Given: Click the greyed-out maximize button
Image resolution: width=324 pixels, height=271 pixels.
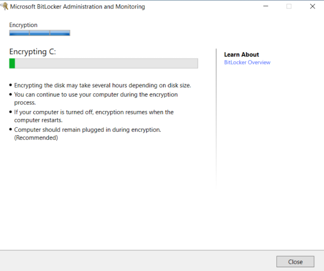Looking at the screenshot, I should click(289, 7).
